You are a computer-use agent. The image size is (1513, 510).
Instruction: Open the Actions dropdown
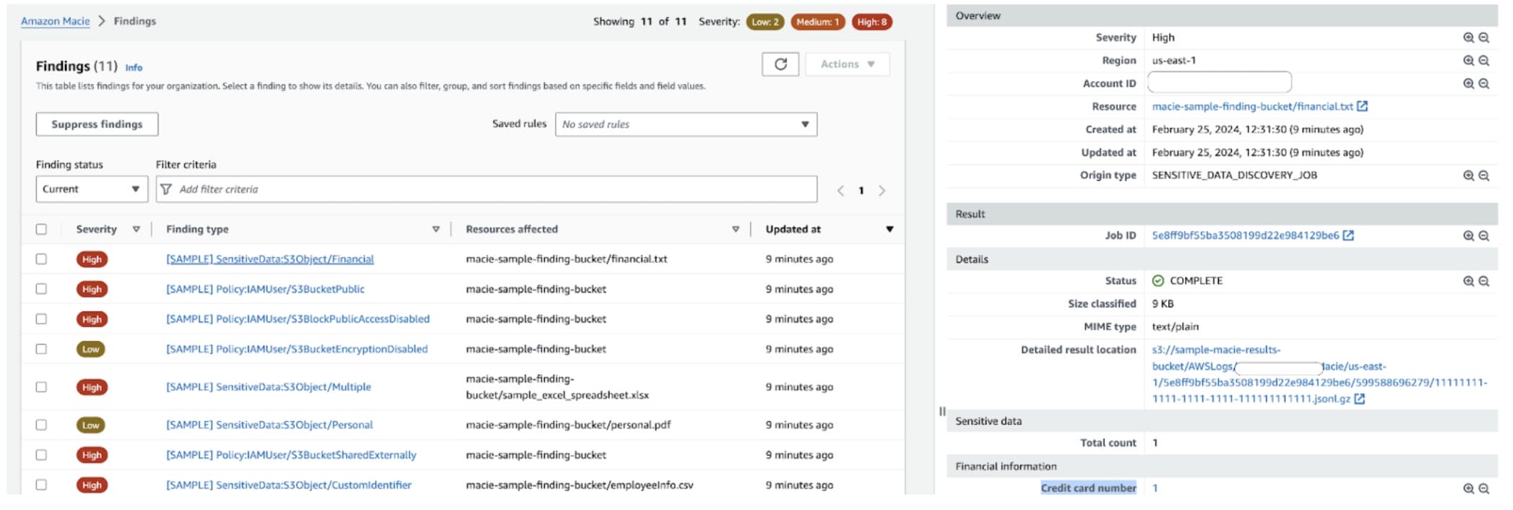click(x=848, y=64)
